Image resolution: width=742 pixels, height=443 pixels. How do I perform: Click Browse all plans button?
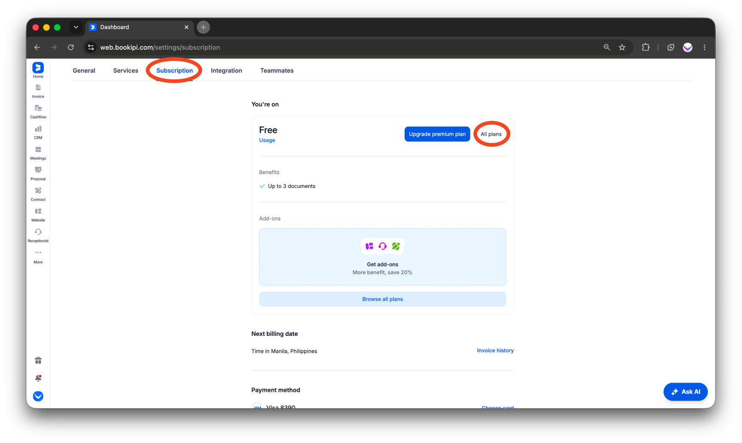tap(383, 299)
